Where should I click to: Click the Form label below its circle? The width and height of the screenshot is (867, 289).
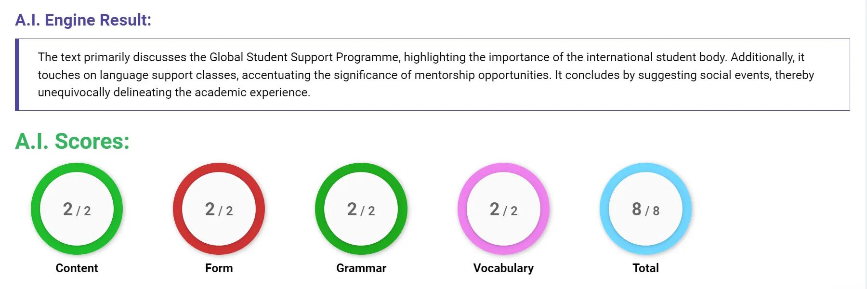pos(219,268)
